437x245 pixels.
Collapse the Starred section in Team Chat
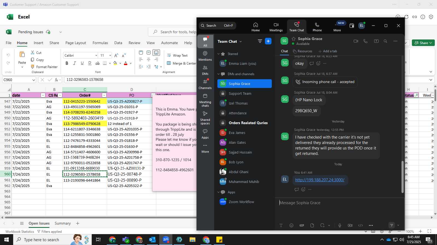pos(218,54)
